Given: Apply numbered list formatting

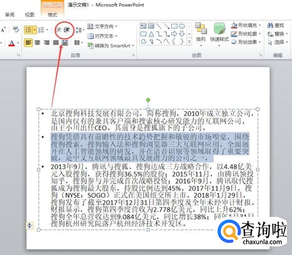Looking at the screenshot, I should click(42, 30).
